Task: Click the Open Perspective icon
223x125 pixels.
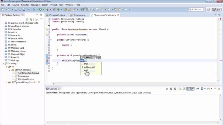Action: tap(208, 9)
